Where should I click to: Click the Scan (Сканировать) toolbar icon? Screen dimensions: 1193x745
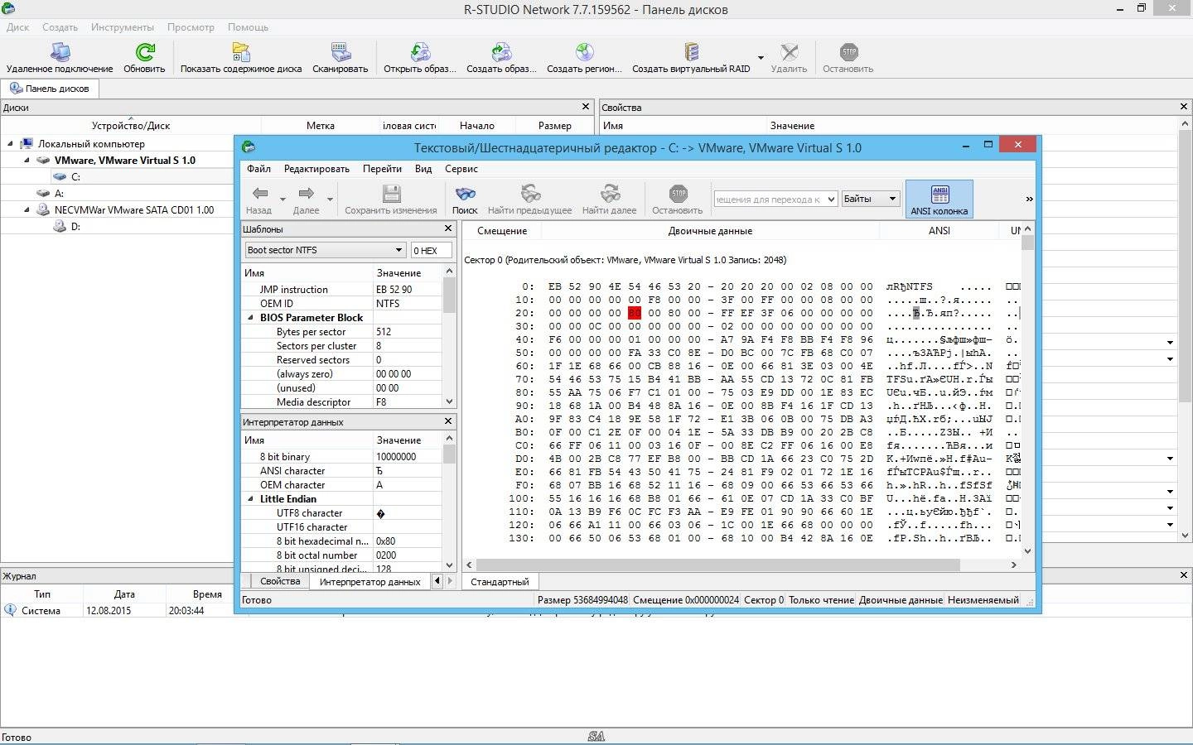341,53
